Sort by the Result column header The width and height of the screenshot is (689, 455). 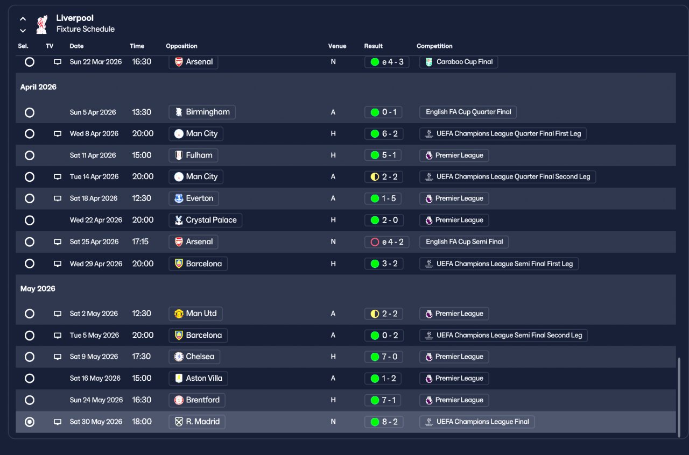[373, 46]
